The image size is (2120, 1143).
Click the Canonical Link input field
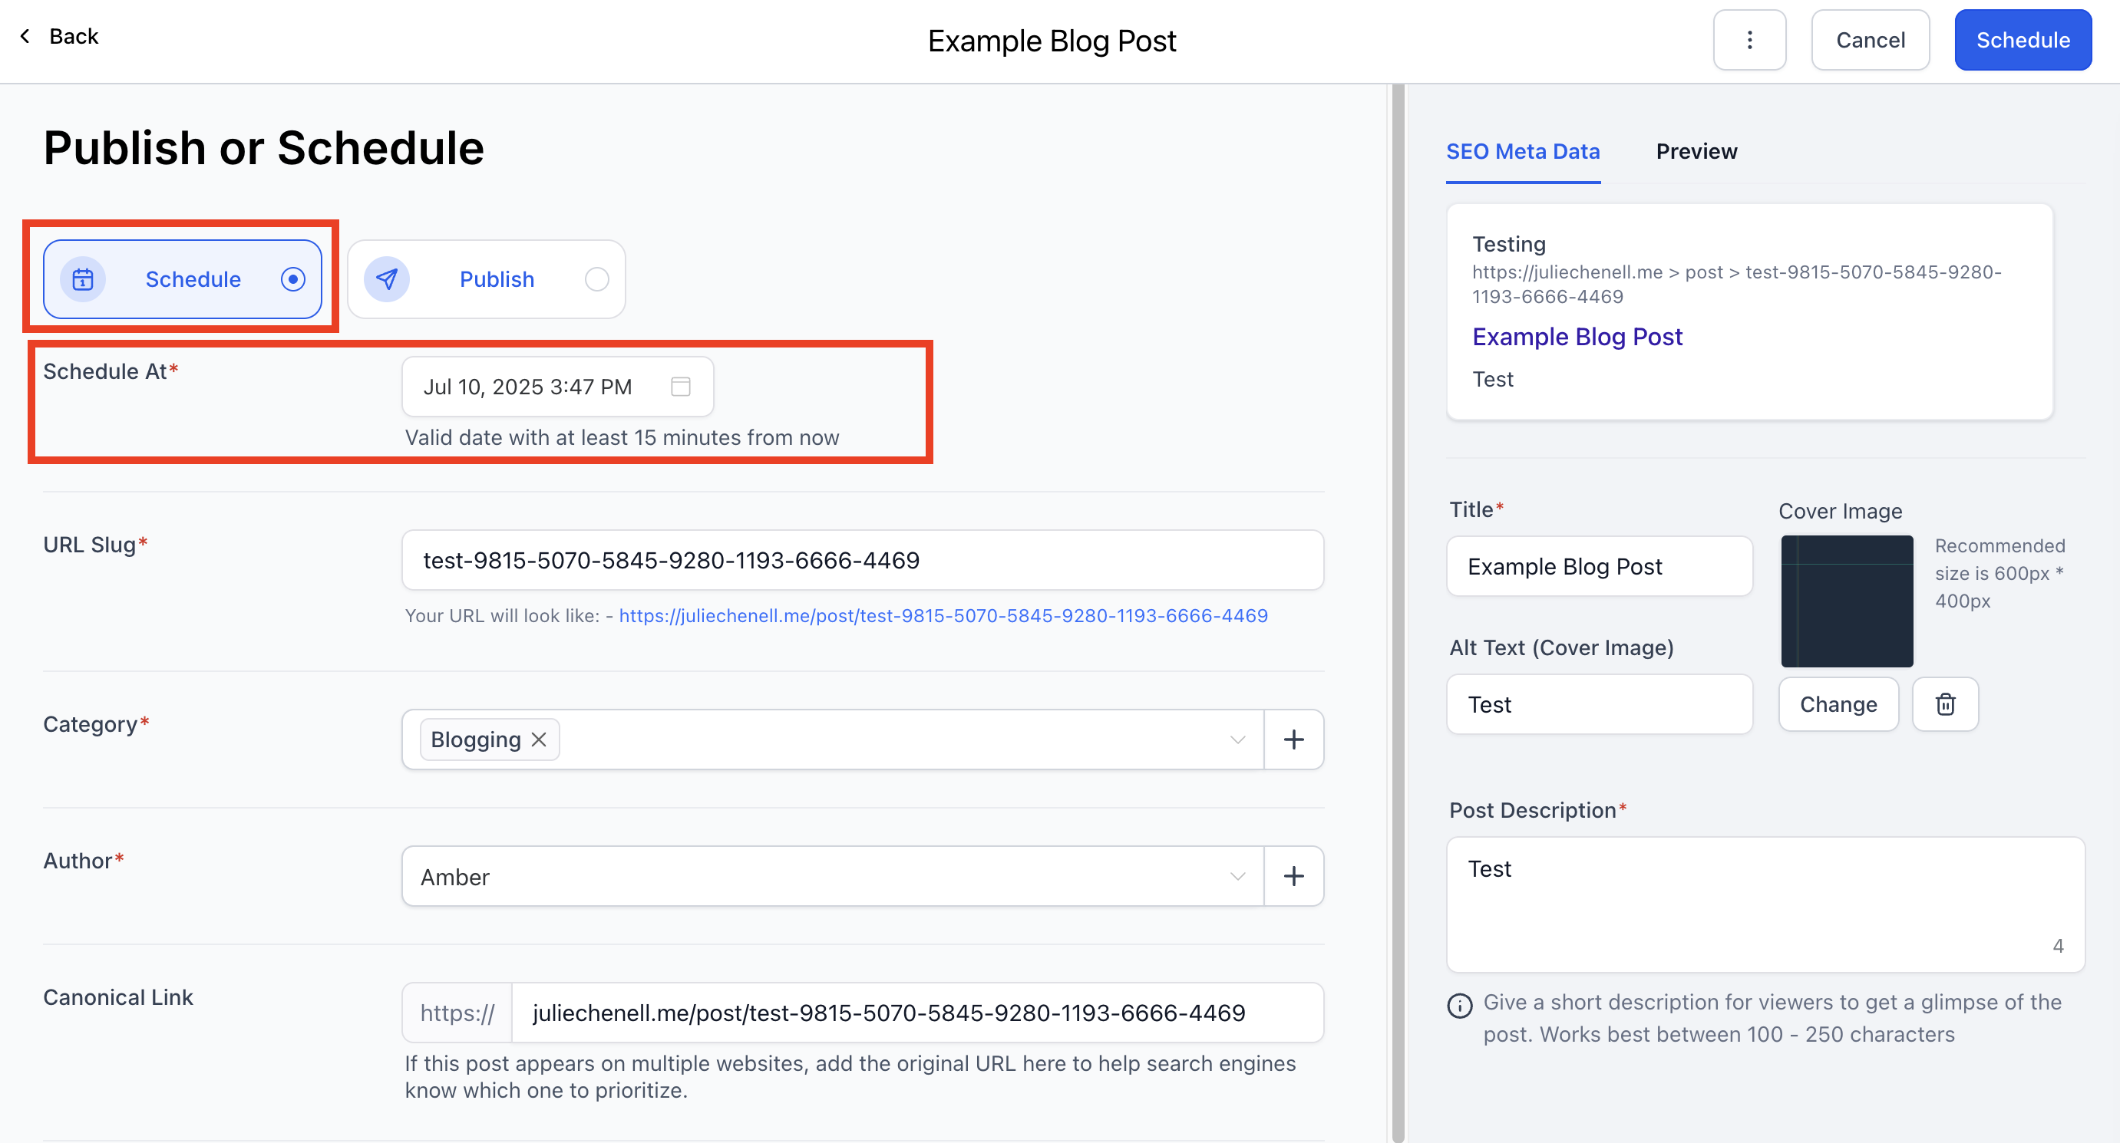[916, 1013]
